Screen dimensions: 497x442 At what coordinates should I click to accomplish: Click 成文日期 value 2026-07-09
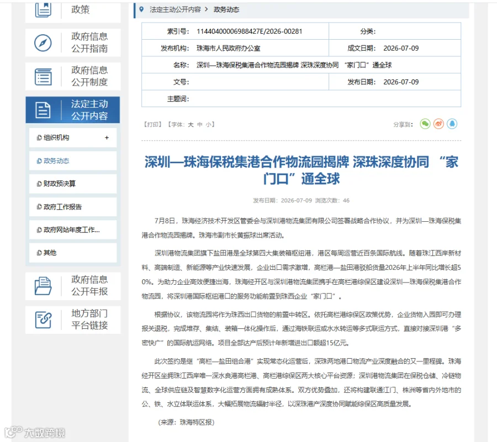coord(401,48)
